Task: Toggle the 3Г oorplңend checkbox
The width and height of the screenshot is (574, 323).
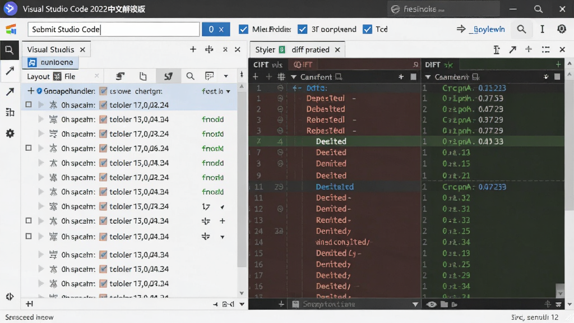Action: (x=302, y=29)
